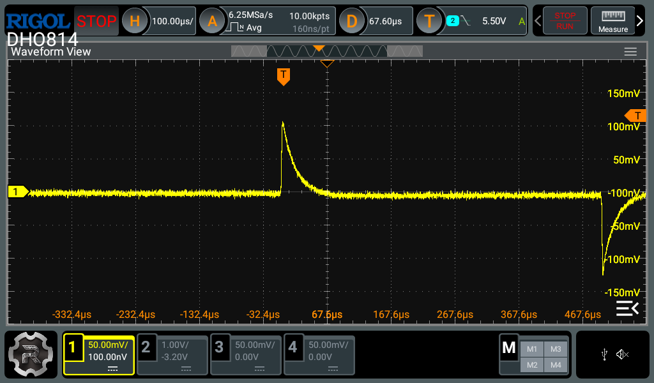Click the orange trigger level marker on right edge
This screenshot has height=383, width=654.
tap(636, 116)
